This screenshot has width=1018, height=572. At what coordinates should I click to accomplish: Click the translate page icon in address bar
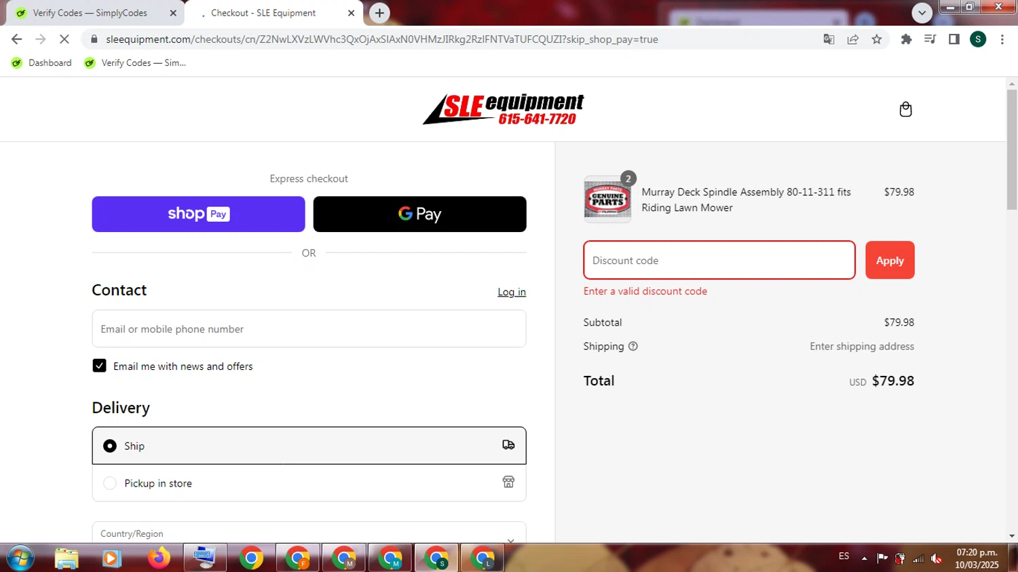829,39
